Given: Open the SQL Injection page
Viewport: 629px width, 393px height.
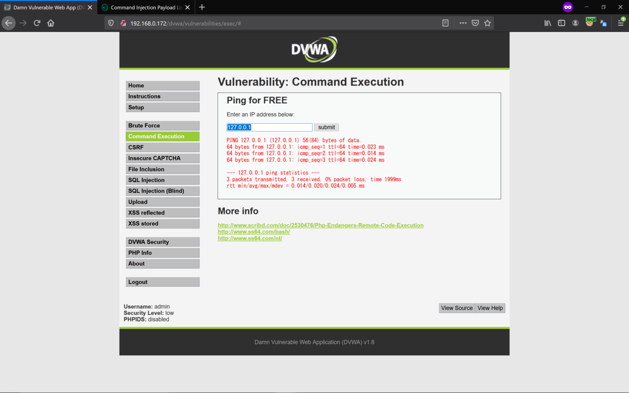Looking at the screenshot, I should 162,180.
